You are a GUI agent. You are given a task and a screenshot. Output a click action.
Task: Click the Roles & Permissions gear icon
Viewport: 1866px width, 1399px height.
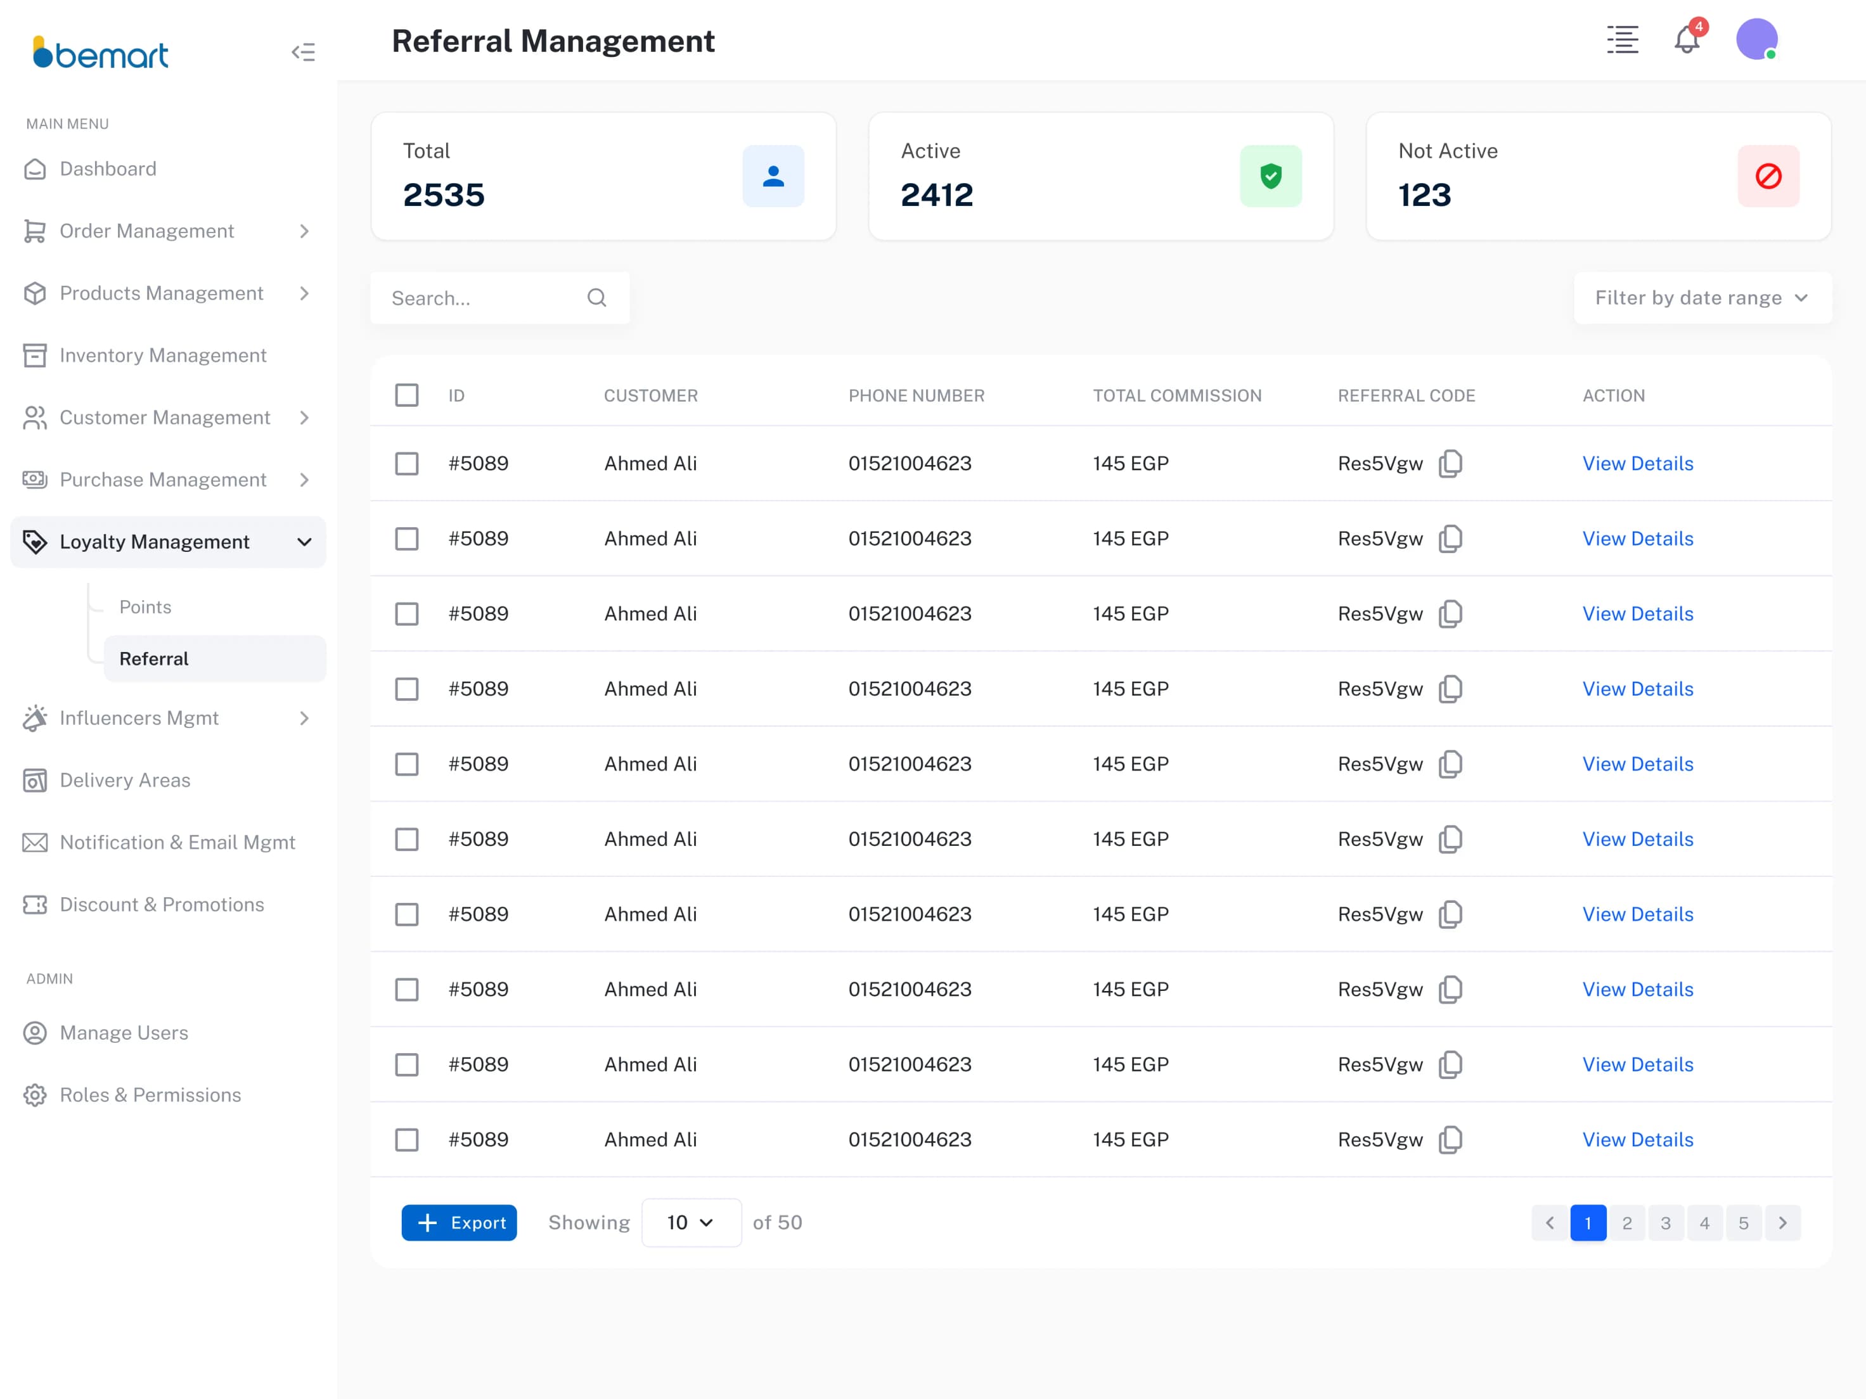click(35, 1096)
